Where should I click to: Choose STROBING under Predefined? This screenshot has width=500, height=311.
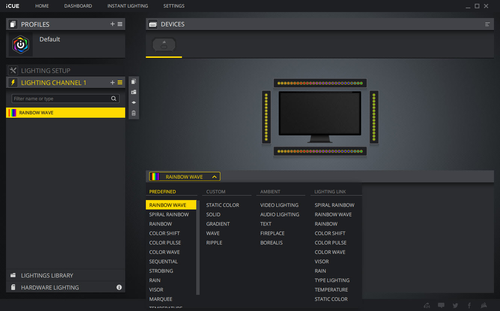[x=161, y=271]
